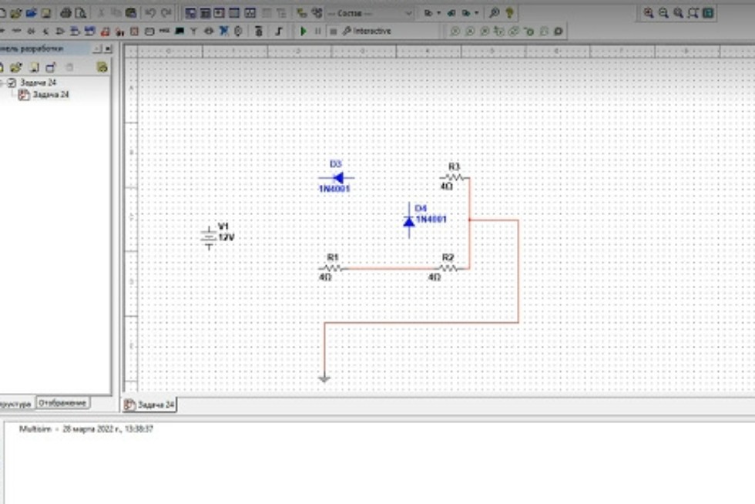
Task: Switch to the Отображение tab
Action: pos(63,403)
